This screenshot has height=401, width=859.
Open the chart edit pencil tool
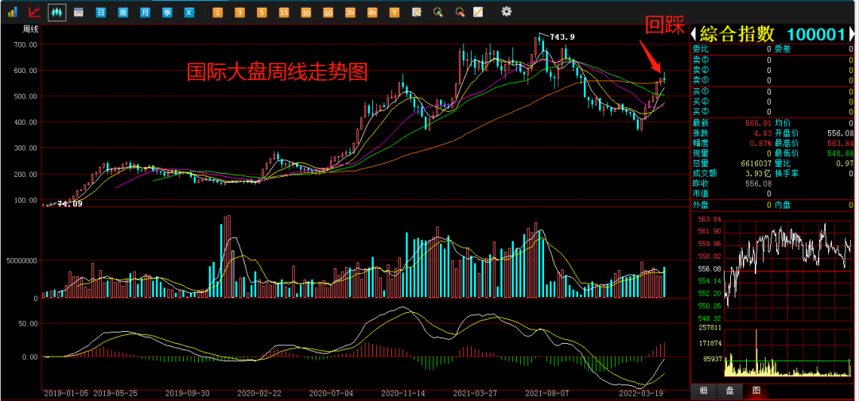[x=416, y=11]
